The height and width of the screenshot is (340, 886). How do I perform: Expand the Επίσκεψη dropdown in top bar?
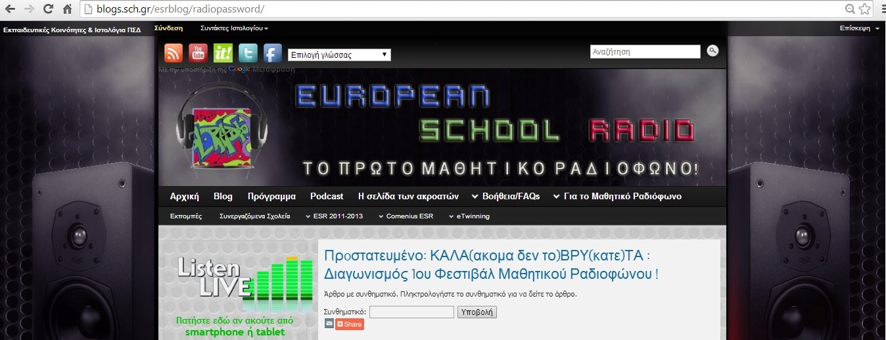pos(859,28)
